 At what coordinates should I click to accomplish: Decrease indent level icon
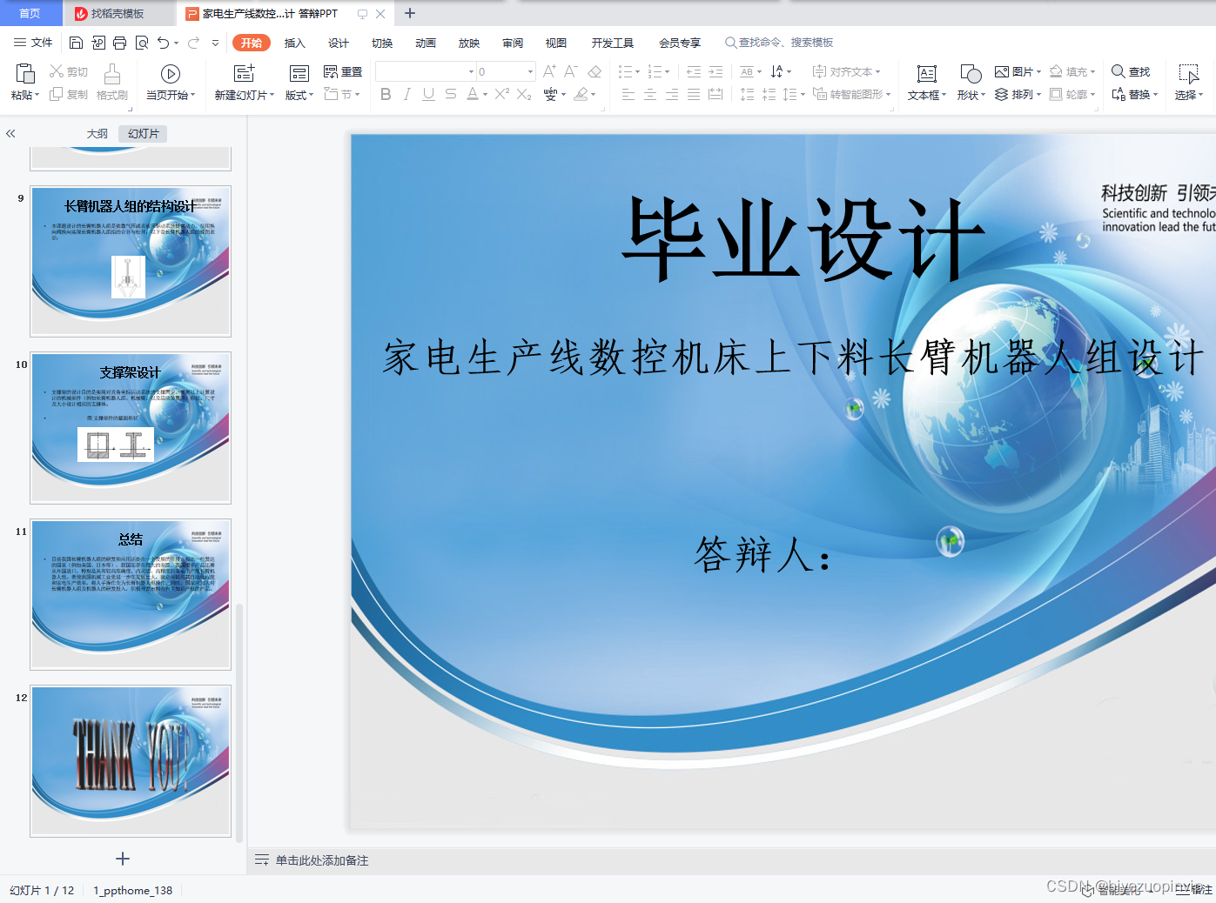coord(694,71)
